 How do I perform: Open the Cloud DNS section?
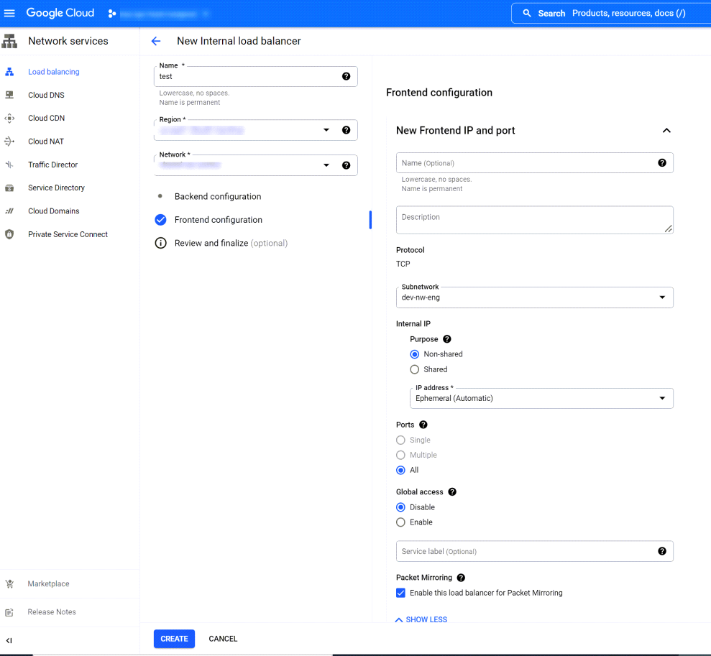(45, 94)
